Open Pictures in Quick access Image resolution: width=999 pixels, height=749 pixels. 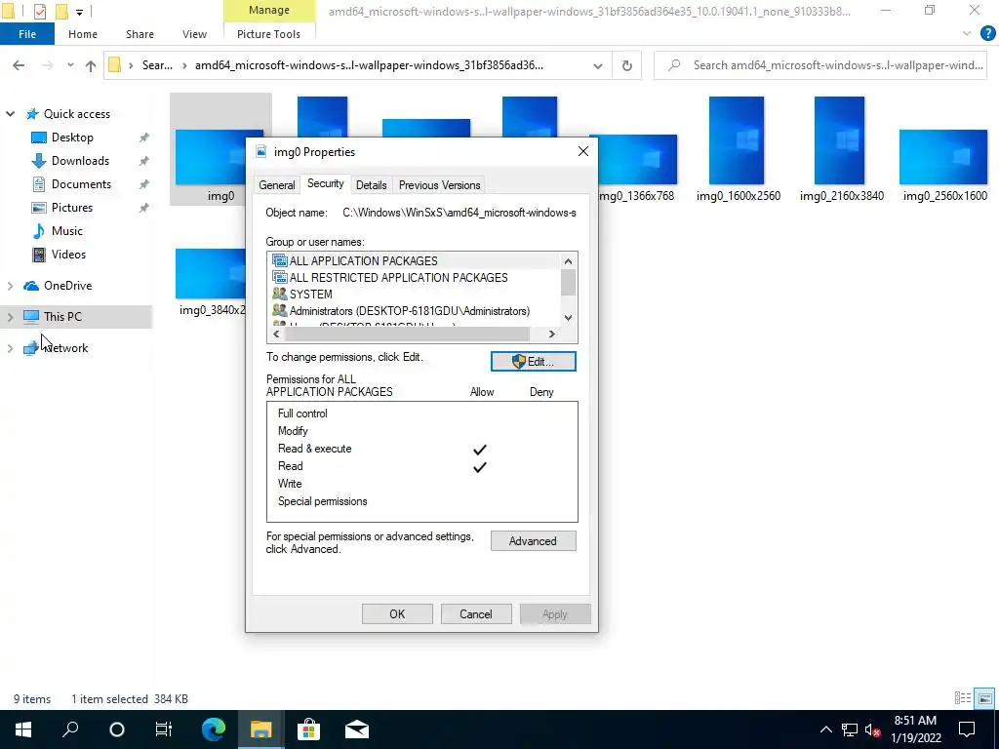[x=71, y=208]
